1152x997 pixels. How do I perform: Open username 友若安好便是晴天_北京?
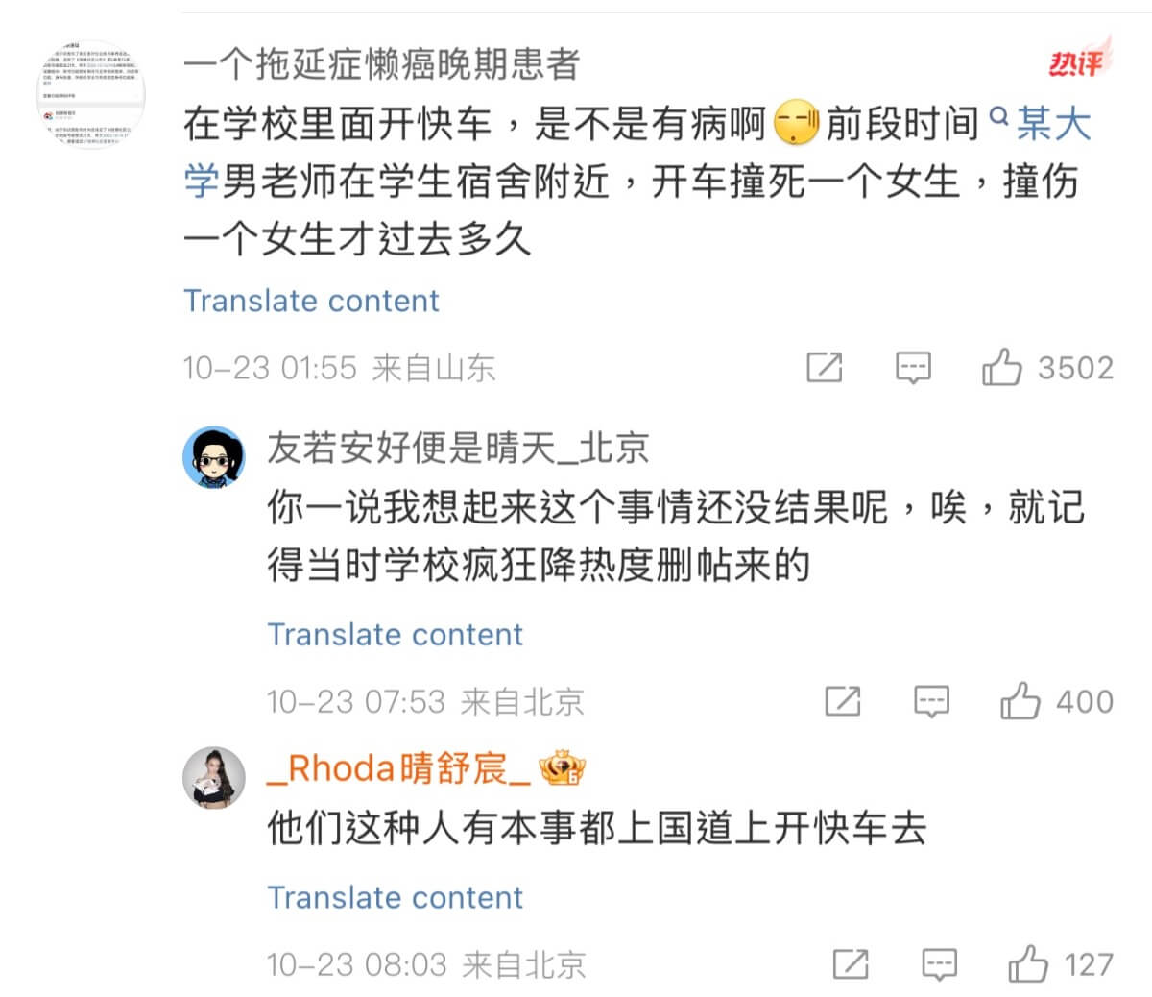point(458,448)
